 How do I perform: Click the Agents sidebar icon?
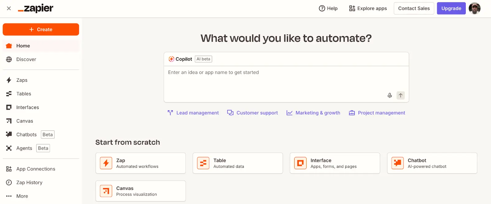tap(9, 148)
